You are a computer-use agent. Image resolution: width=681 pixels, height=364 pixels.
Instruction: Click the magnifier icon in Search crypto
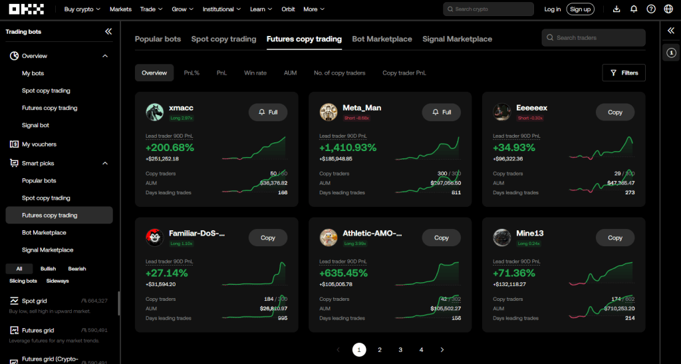[450, 9]
